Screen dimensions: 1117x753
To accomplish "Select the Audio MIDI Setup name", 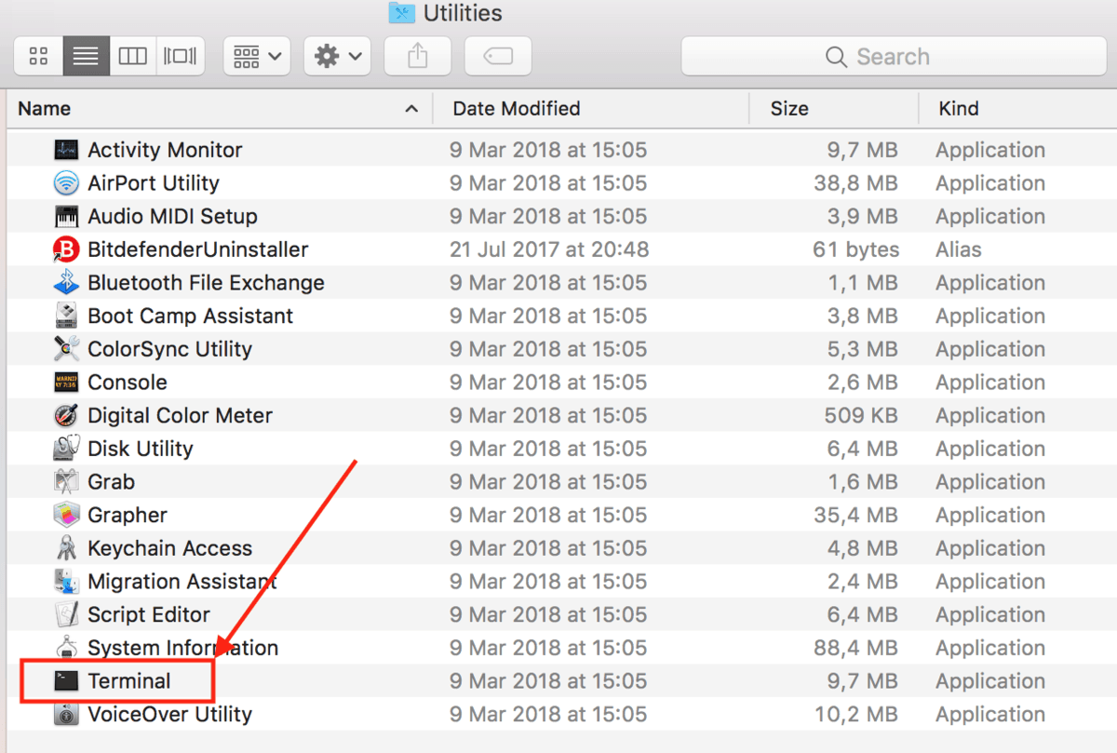I will click(172, 217).
